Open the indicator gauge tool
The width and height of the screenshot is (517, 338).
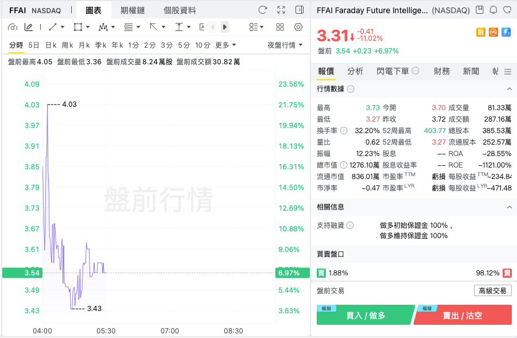13,27
